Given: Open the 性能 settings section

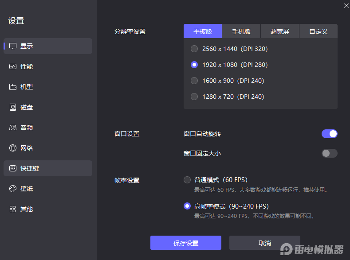Looking at the screenshot, I should coord(48,66).
